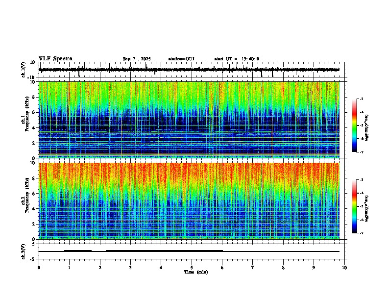Click the long thick ch.3 bar spanning minutes 2–6
The image size is (388, 300).
click(x=164, y=250)
